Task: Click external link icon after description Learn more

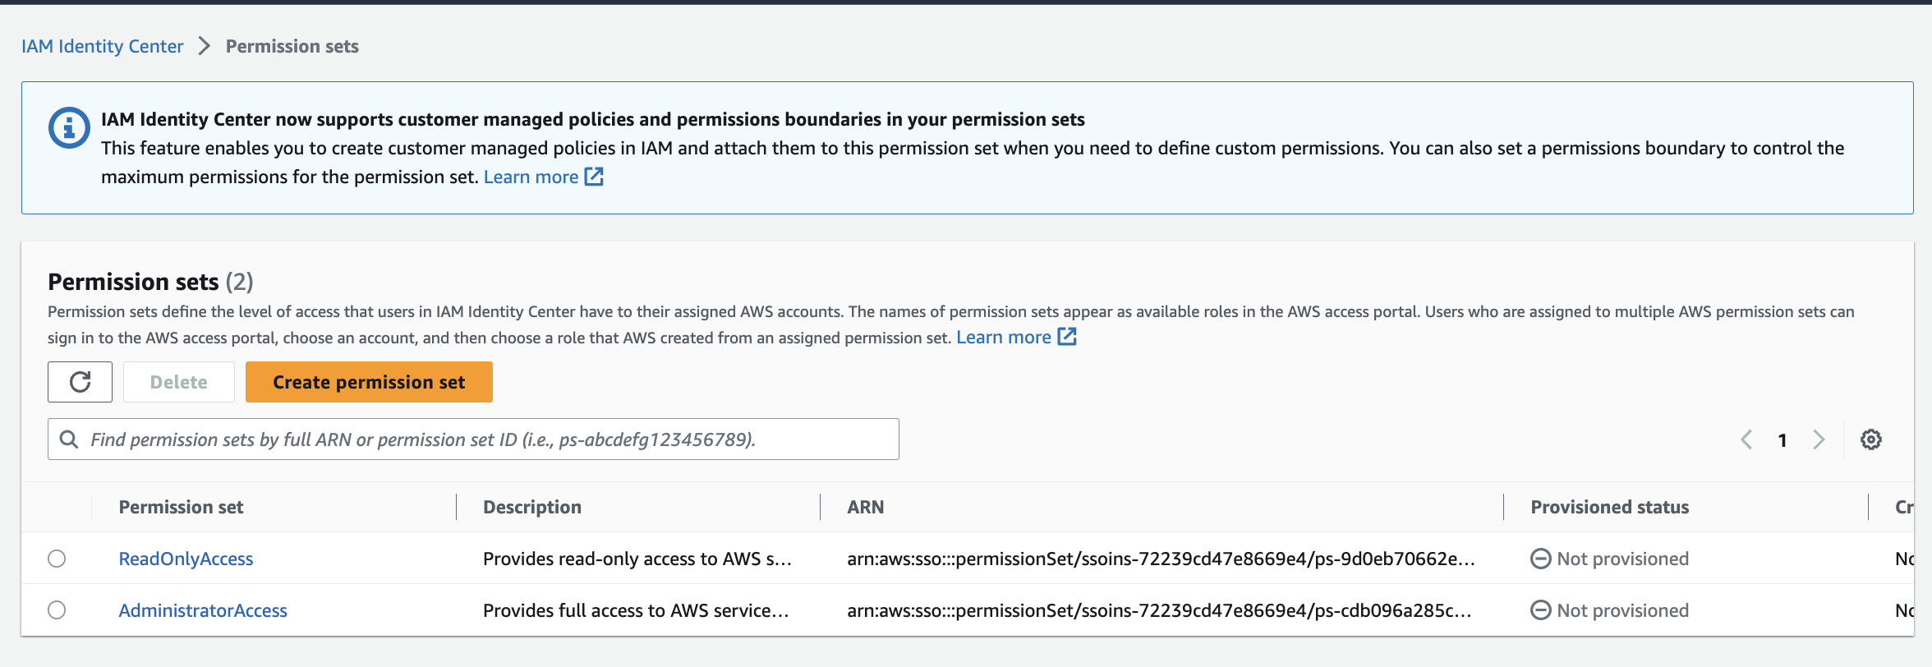Action: (x=1067, y=337)
